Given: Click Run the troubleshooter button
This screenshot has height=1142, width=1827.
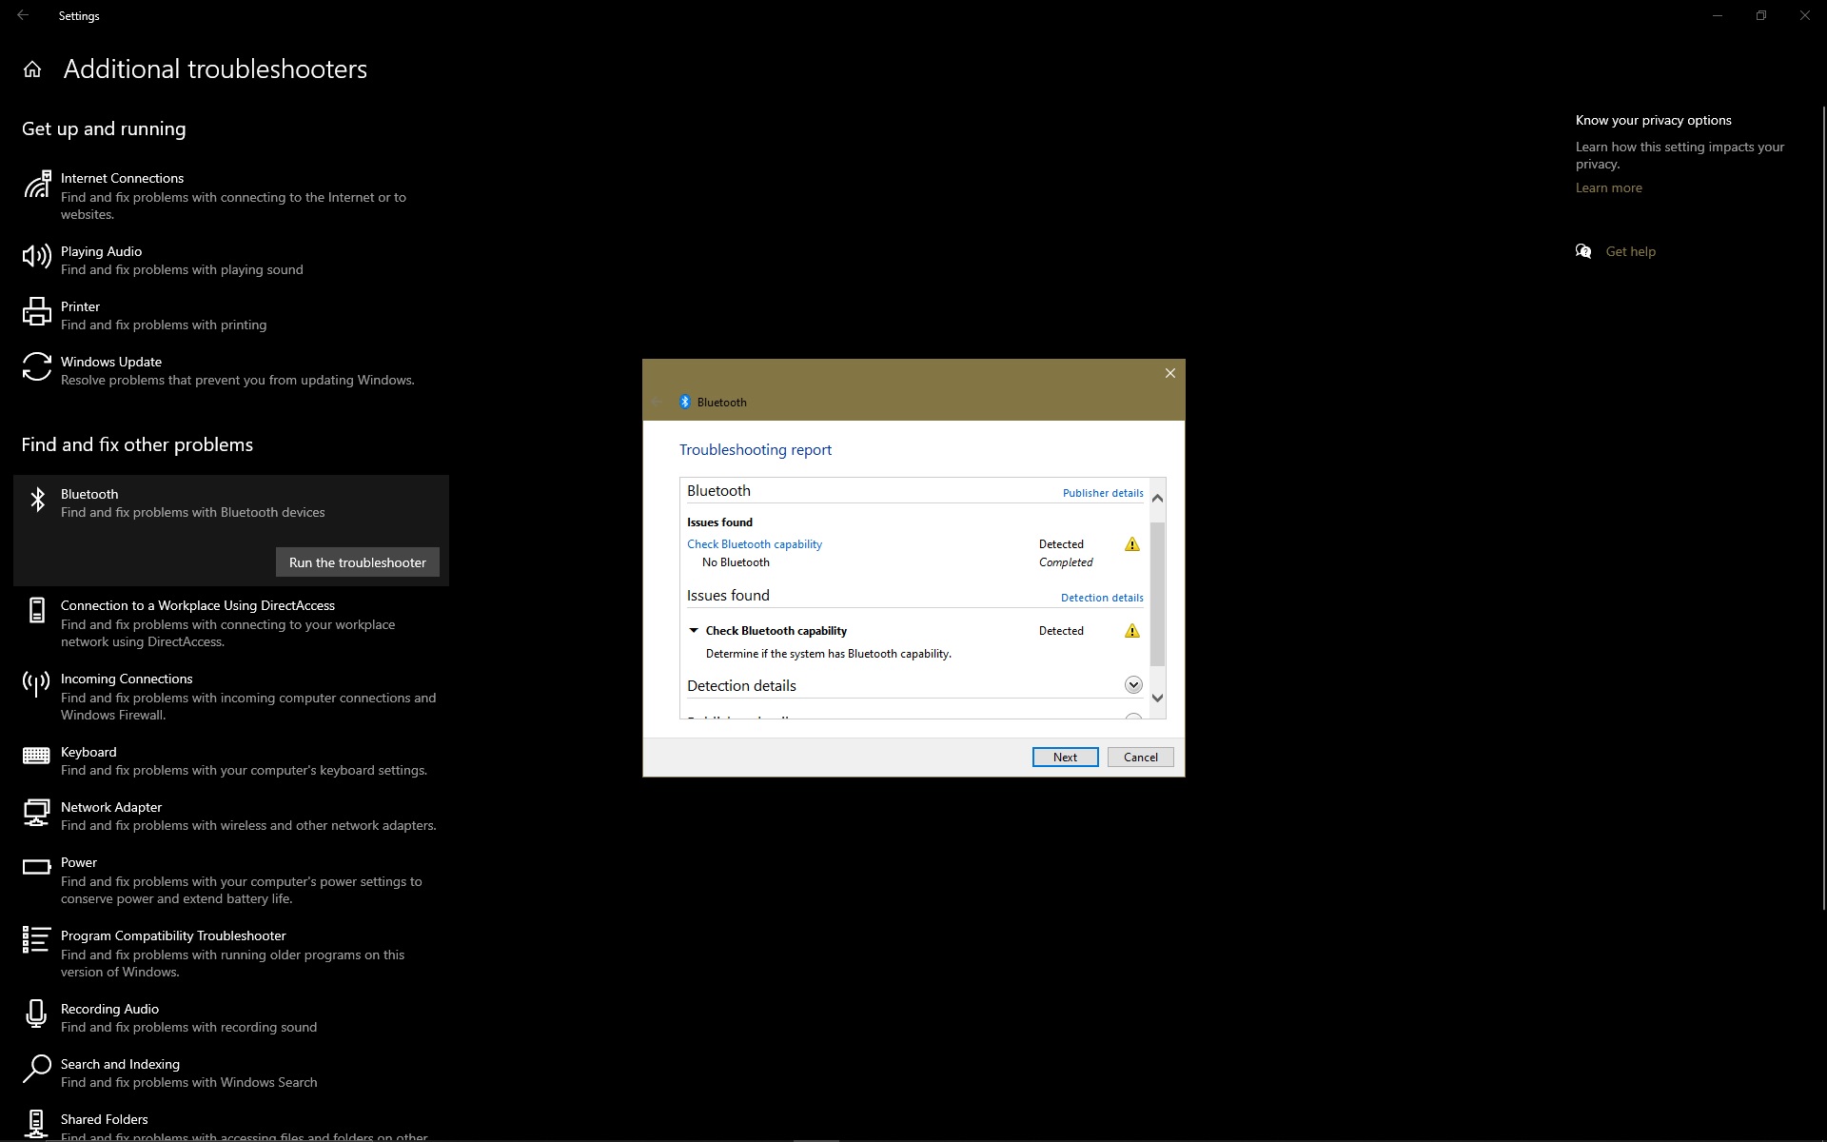Looking at the screenshot, I should [x=358, y=562].
